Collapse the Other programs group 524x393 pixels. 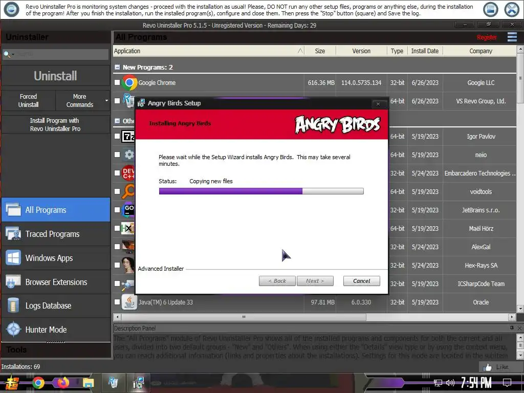point(117,121)
